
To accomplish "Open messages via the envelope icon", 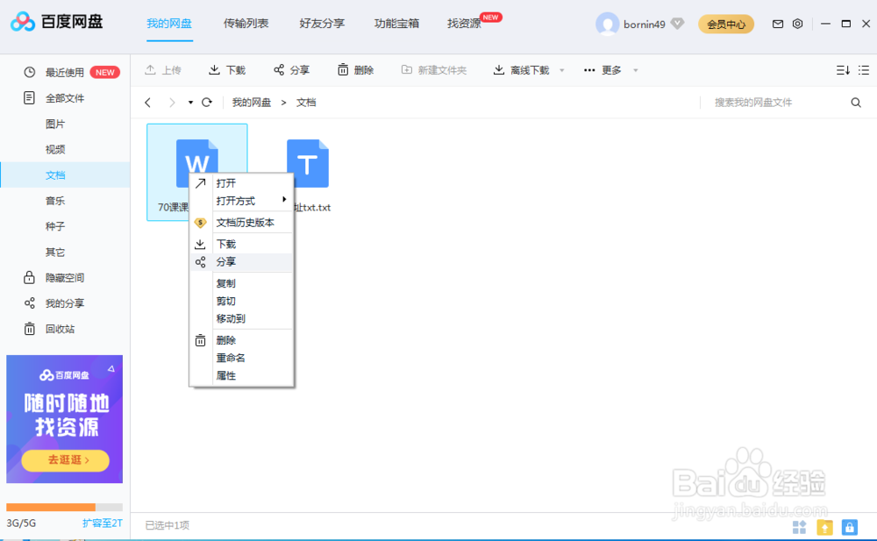I will click(777, 24).
